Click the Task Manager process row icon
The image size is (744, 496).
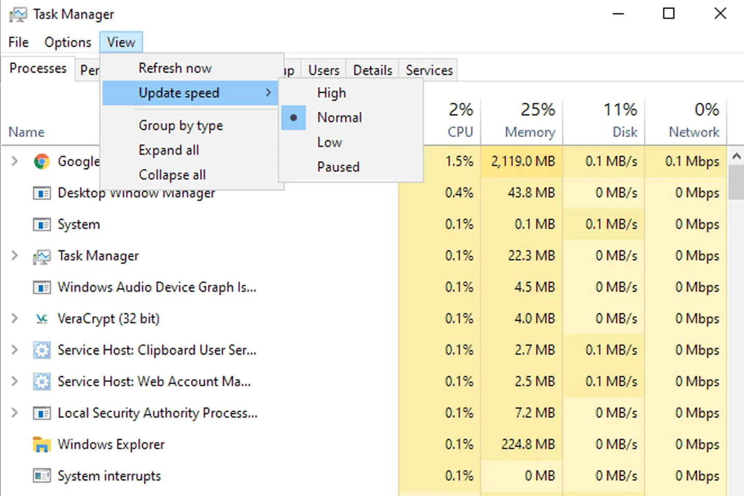pyautogui.click(x=42, y=256)
